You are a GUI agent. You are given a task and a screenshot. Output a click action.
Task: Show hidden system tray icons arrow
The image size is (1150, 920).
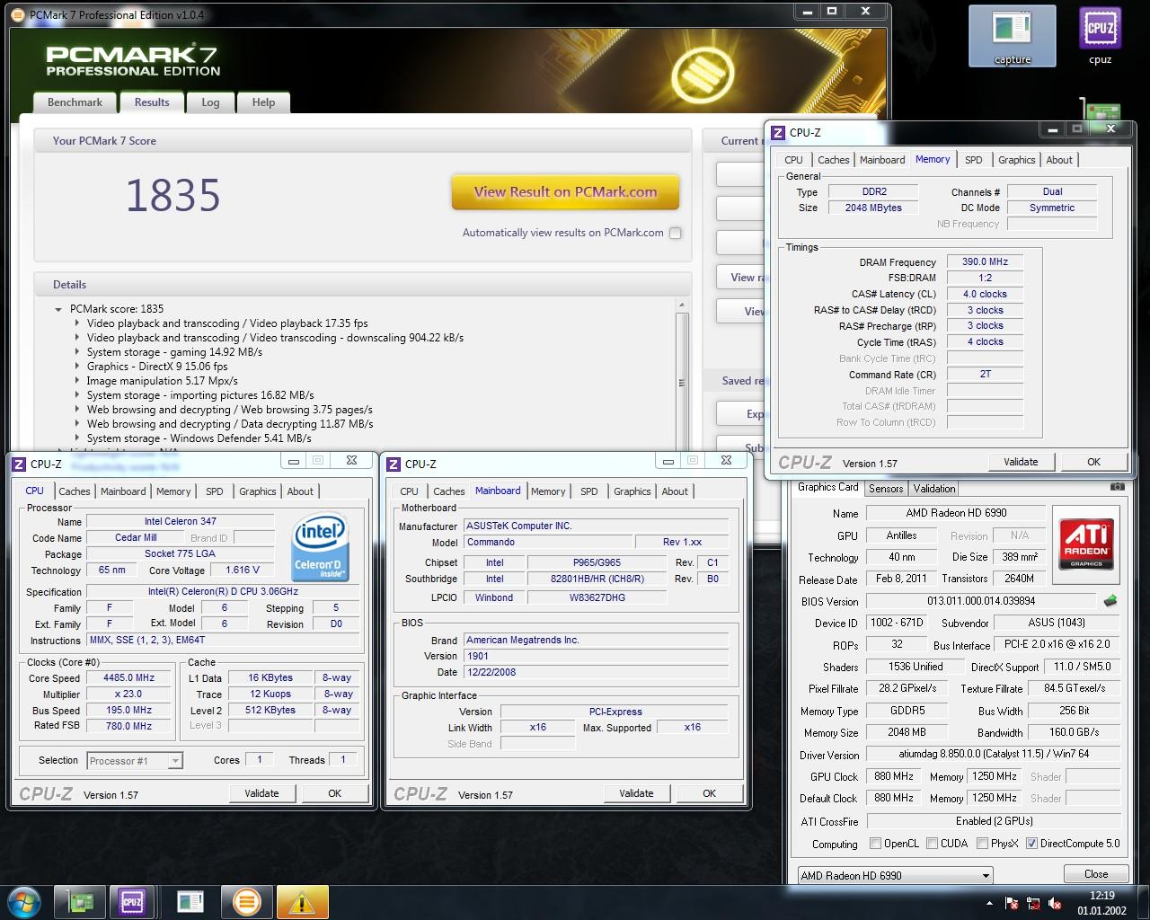point(990,902)
